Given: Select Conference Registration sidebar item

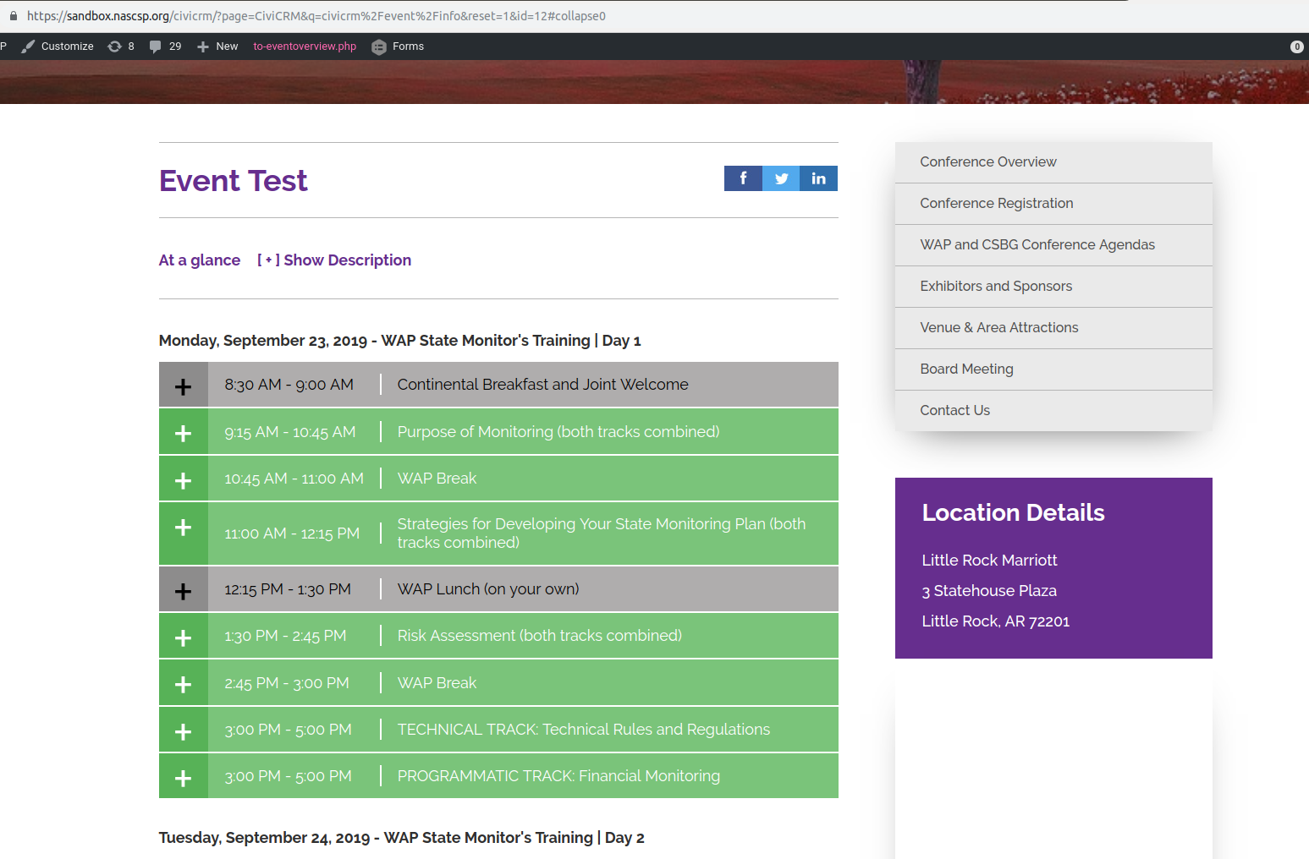Looking at the screenshot, I should tap(996, 204).
